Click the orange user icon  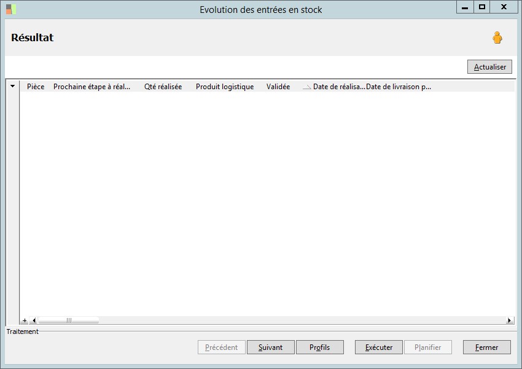coord(497,38)
